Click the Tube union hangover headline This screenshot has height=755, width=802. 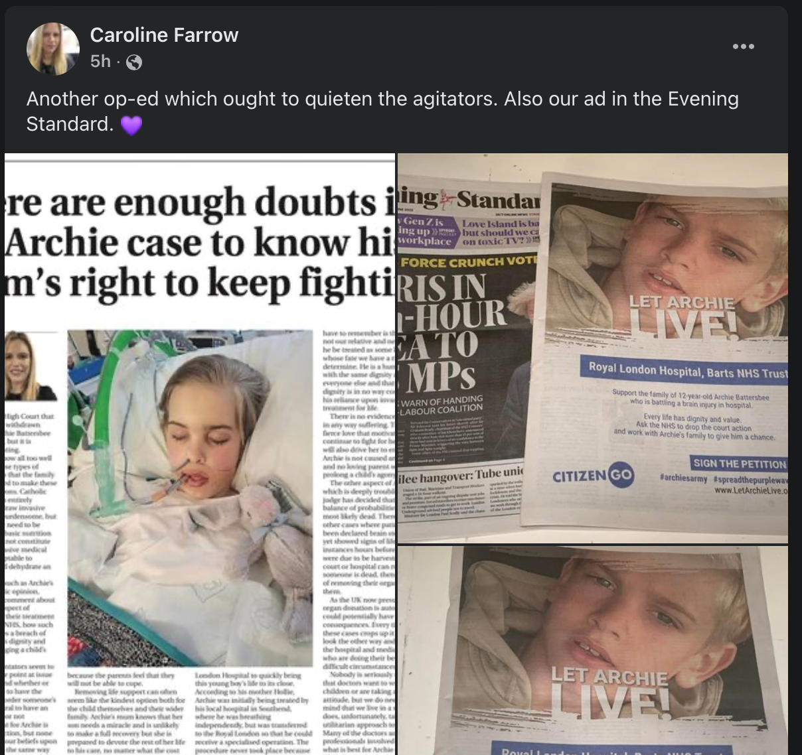click(461, 475)
